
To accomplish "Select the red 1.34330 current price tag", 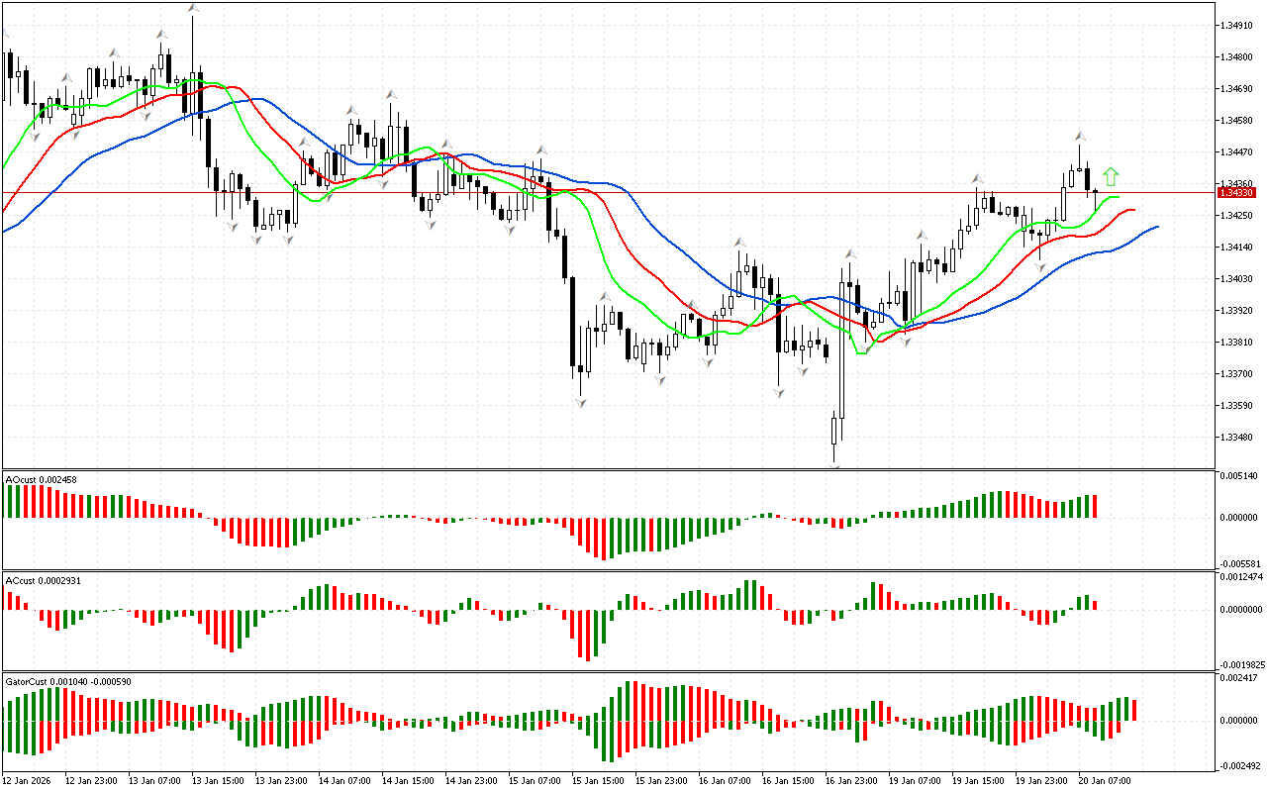I will [1239, 192].
